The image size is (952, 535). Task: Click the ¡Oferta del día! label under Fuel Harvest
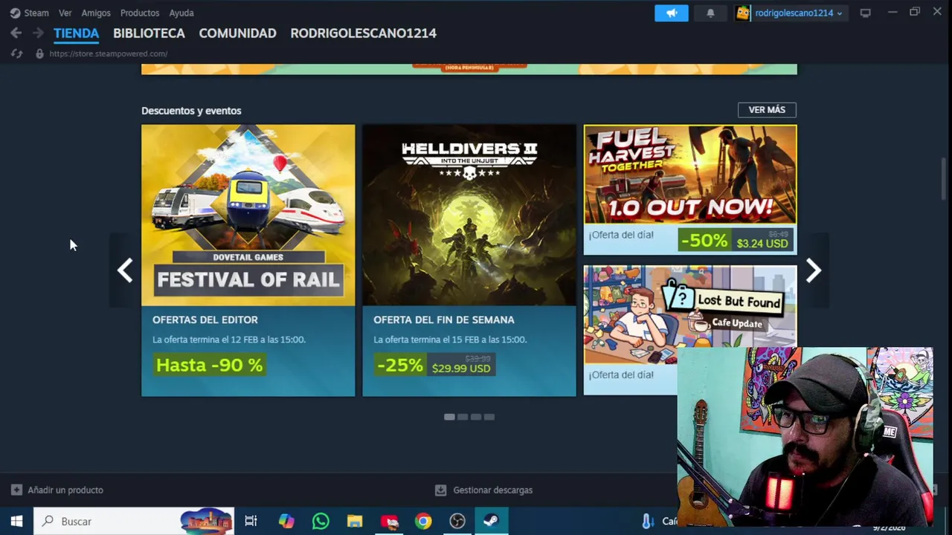(x=621, y=235)
